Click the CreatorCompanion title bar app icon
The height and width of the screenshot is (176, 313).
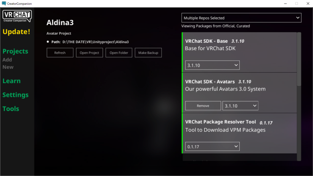click(4, 3)
